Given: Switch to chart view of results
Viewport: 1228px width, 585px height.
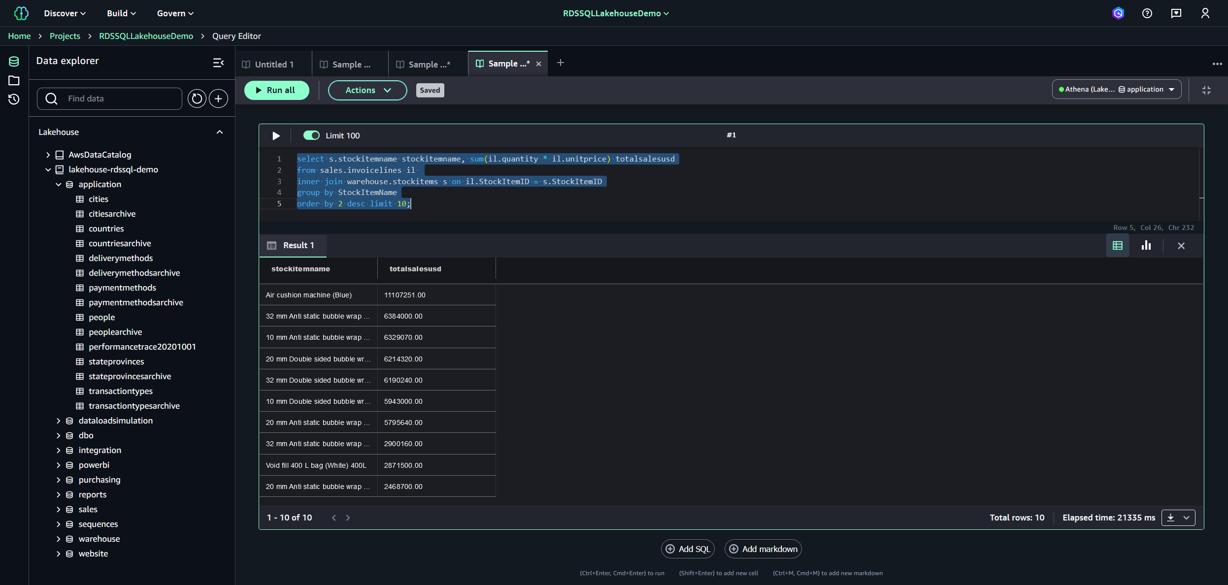Looking at the screenshot, I should pos(1146,246).
